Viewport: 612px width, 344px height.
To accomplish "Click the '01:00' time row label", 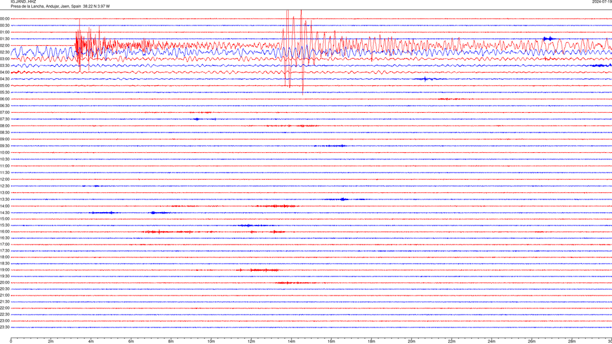I will tap(4, 32).
